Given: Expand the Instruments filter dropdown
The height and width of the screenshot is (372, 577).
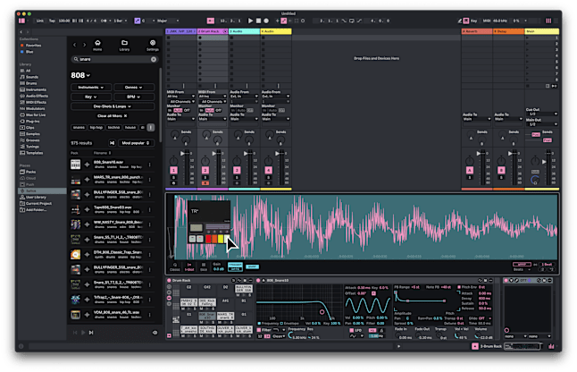Looking at the screenshot, I should pos(90,87).
